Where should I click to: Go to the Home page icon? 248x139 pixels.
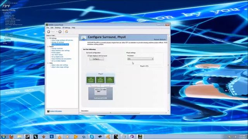(66, 32)
